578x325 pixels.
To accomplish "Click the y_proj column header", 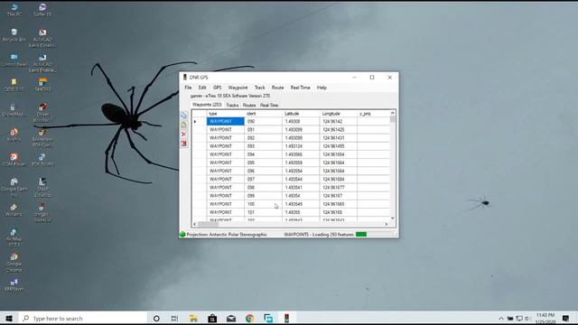I will click(373, 114).
